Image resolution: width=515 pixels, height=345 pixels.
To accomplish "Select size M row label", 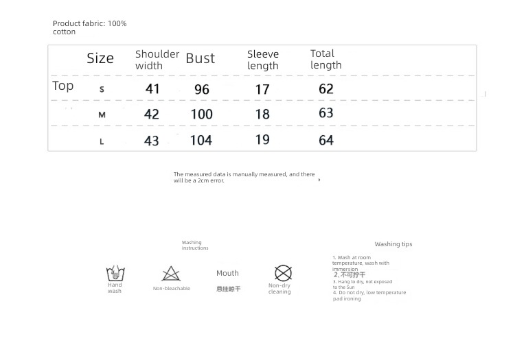I will pyautogui.click(x=102, y=115).
